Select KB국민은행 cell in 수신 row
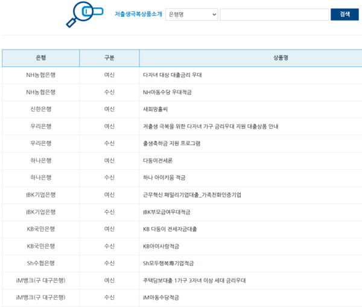 [41, 246]
